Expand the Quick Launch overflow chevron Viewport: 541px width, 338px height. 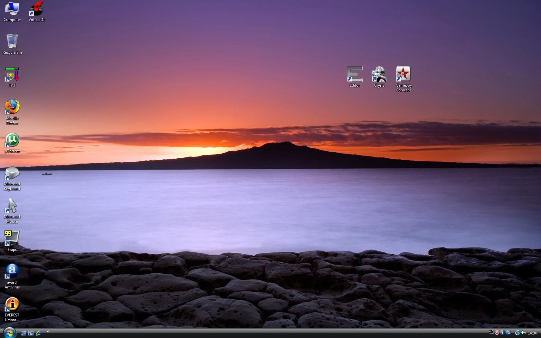tap(48, 331)
